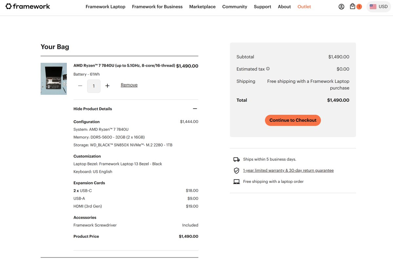Click the warranty shield icon
This screenshot has height=264, width=393.
[236, 170]
